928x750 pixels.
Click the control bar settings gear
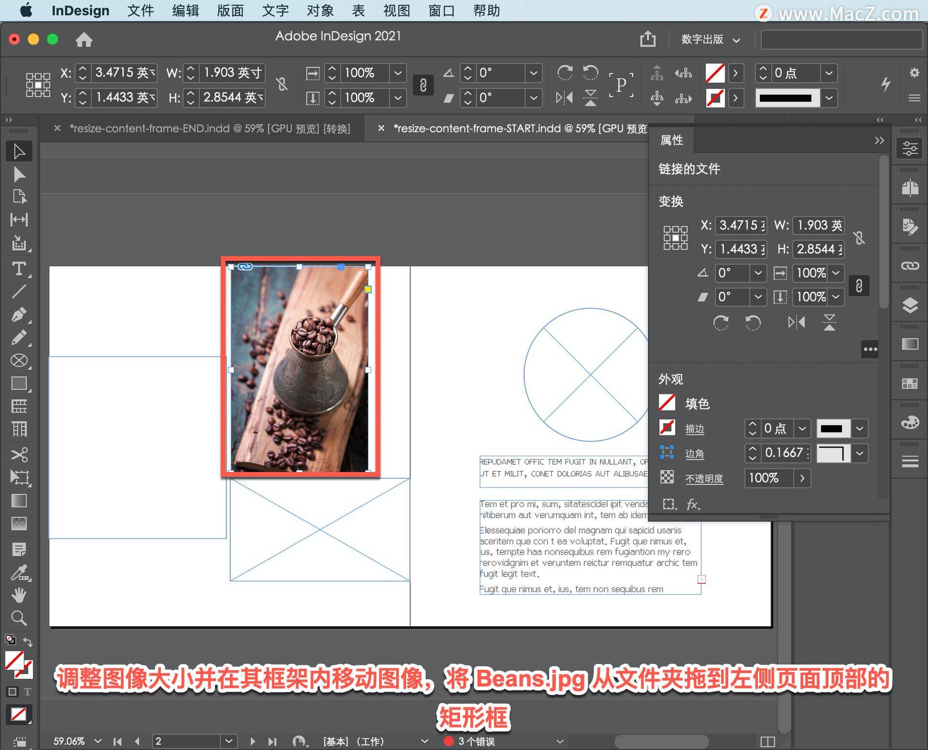pos(914,72)
